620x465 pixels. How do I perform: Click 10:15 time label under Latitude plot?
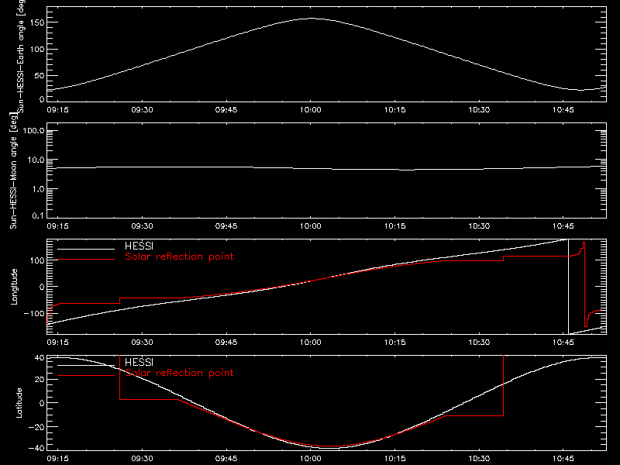(394, 459)
